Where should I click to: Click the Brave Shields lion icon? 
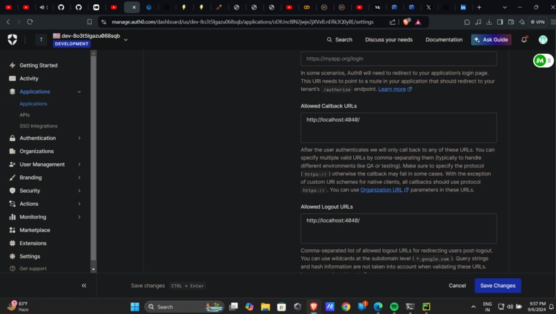pyautogui.click(x=406, y=22)
